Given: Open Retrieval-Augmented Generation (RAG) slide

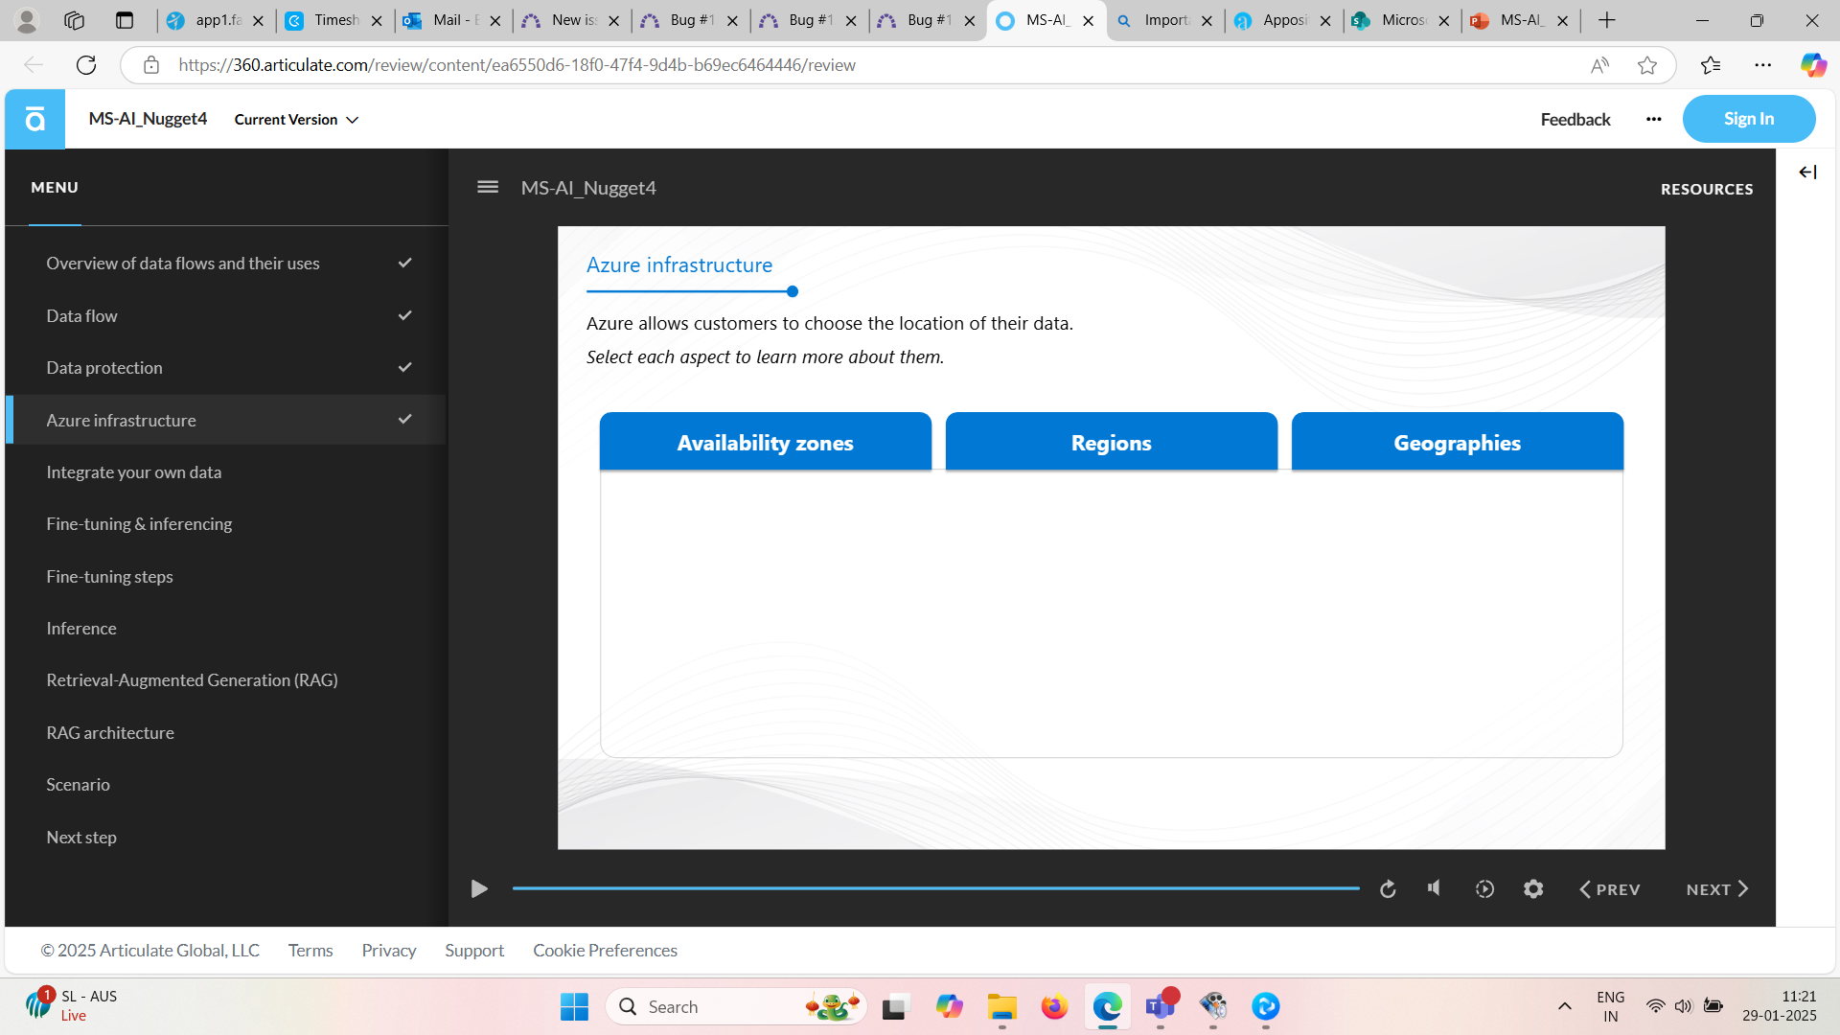Looking at the screenshot, I should tap(226, 680).
